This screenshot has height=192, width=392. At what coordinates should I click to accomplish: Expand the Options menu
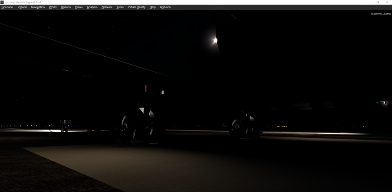65,7
